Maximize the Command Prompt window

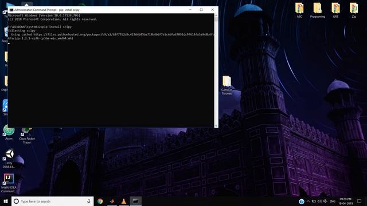(201, 10)
